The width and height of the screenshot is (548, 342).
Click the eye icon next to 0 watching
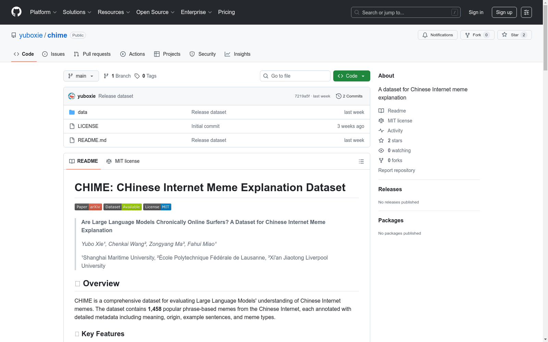tap(381, 150)
